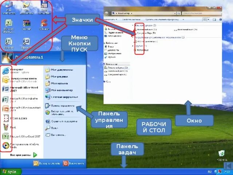
Task: Launch Paint from the Start menu
Action: (9, 127)
